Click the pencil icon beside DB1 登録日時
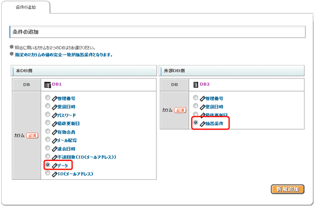The image size is (314, 206). pos(54,107)
